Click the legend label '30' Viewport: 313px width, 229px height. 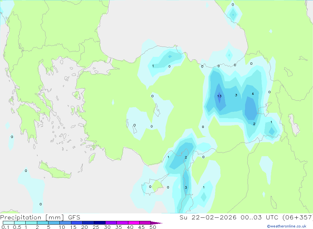click(107, 227)
